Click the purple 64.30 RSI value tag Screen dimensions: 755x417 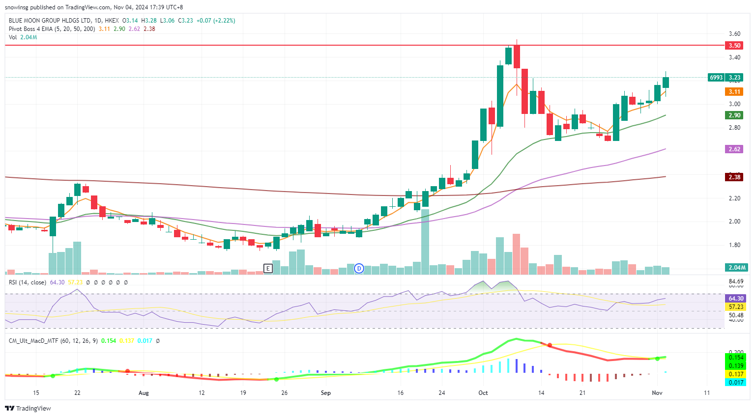tap(735, 298)
